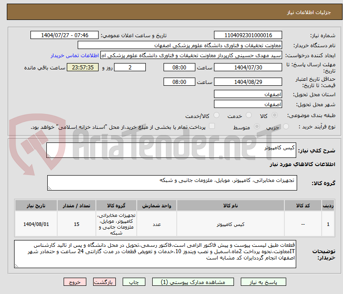Click the ردیف column header
Image resolution: width=343 pixels, height=294 pixels.
[328, 206]
